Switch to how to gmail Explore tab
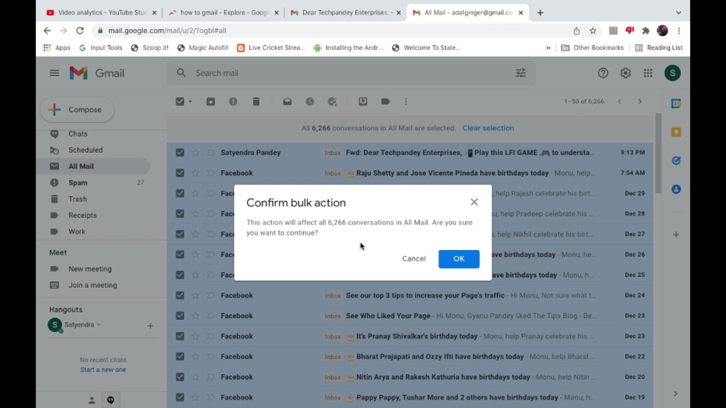 coord(223,12)
